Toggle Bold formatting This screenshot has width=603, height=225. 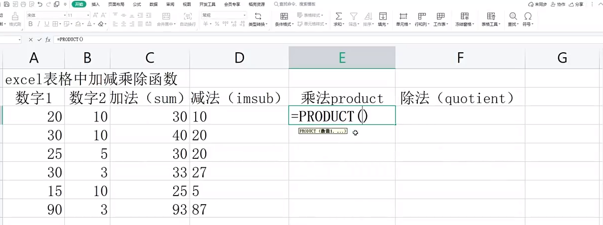[x=30, y=23]
